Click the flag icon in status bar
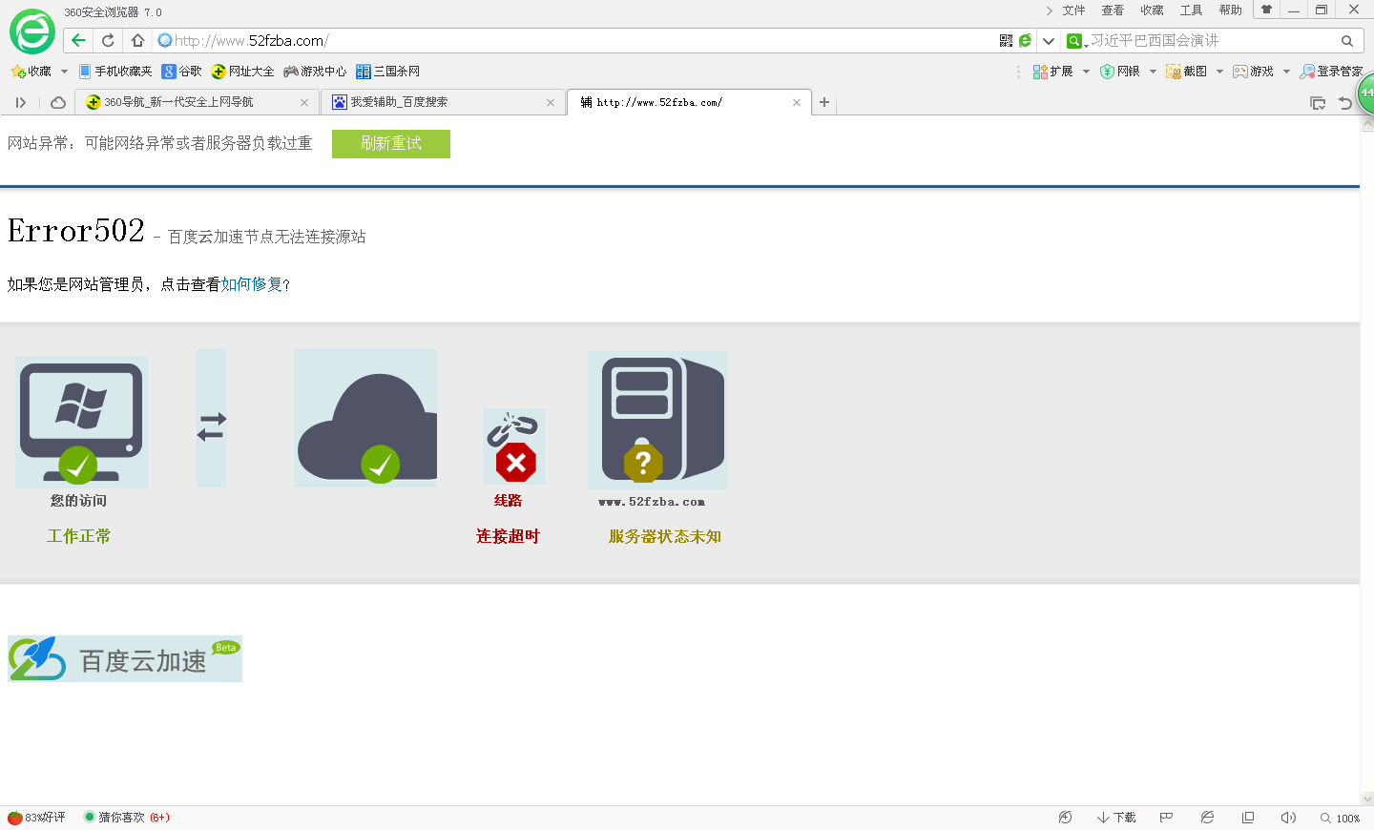 (x=1166, y=818)
